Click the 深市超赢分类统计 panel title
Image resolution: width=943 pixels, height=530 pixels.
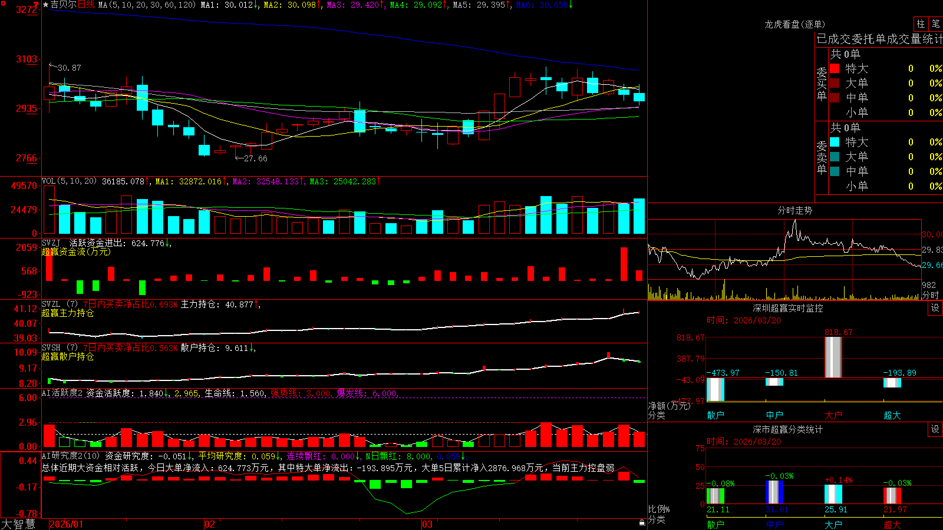[787, 429]
